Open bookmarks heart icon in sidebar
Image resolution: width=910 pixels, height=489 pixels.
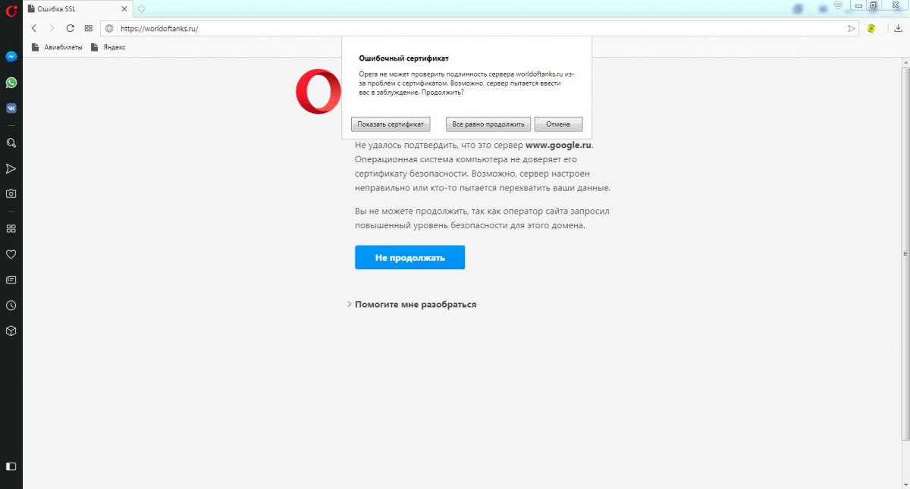(11, 254)
